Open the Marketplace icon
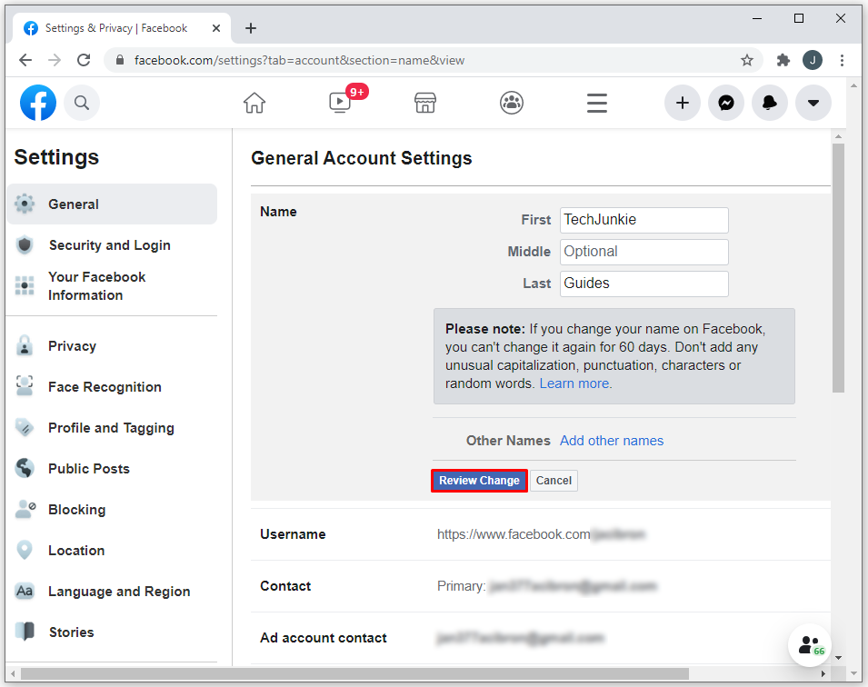This screenshot has height=687, width=868. [425, 103]
